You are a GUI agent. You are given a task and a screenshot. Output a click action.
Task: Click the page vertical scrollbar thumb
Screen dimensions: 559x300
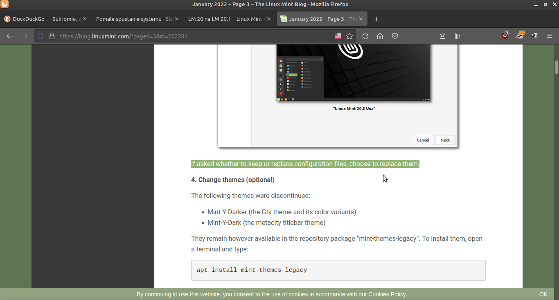coord(557,67)
